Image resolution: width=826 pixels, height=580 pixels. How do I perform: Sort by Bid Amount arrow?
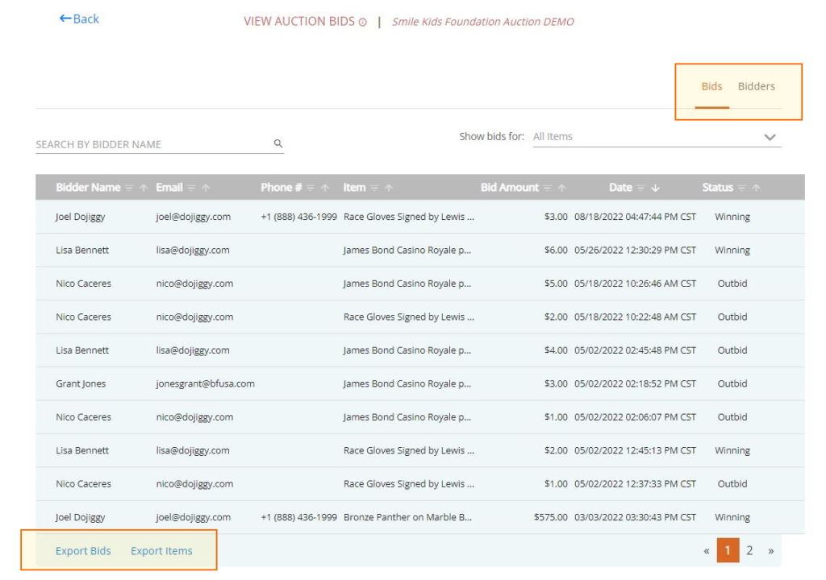pyautogui.click(x=562, y=188)
